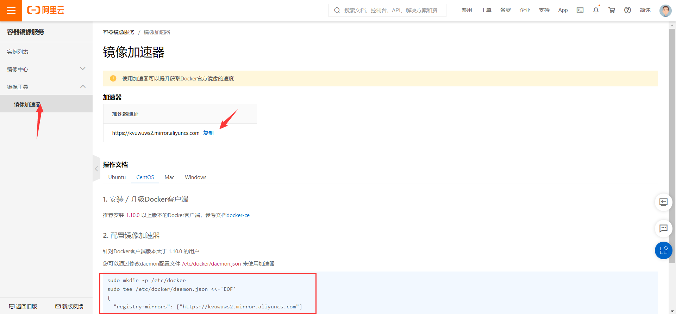This screenshot has height=314, width=676.
Task: Click the scrollbar down arrow
Action: [x=672, y=310]
